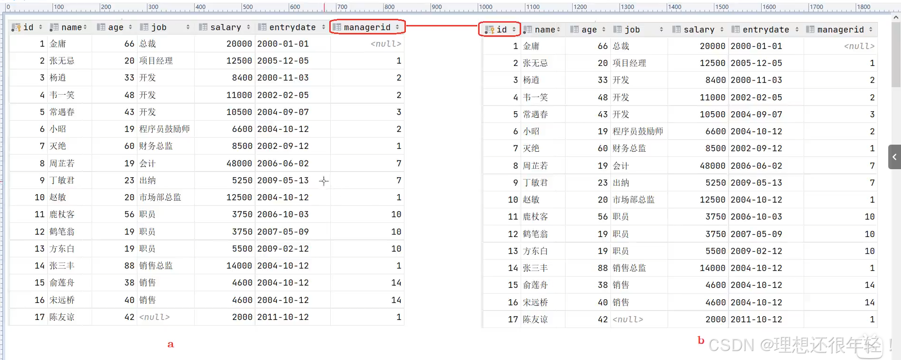Select salary 20000 in the right table
Viewport: 901px width, 360px height.
coord(712,46)
